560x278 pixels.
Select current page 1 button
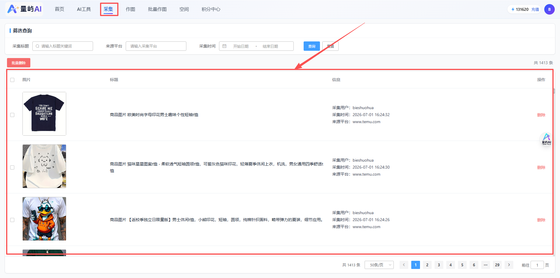(416, 265)
